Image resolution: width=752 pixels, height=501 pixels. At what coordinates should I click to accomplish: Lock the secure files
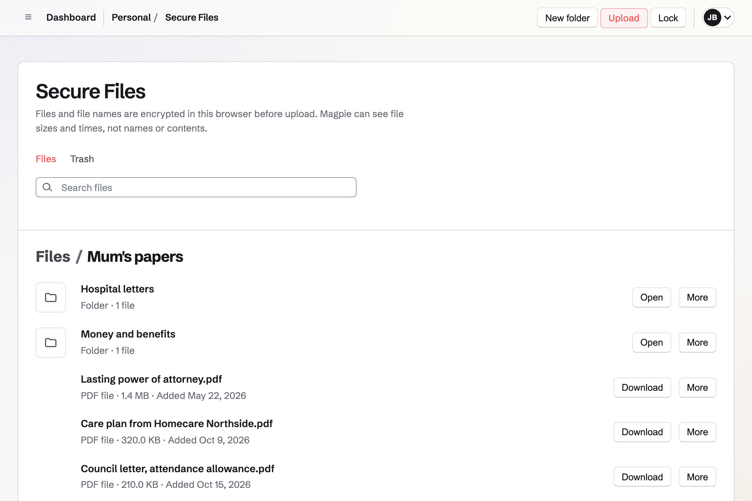668,18
